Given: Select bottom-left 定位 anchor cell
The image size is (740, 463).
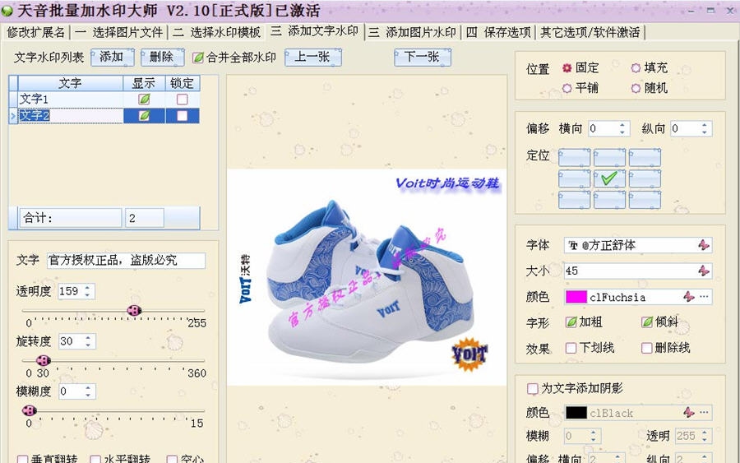Looking at the screenshot, I should coord(574,200).
